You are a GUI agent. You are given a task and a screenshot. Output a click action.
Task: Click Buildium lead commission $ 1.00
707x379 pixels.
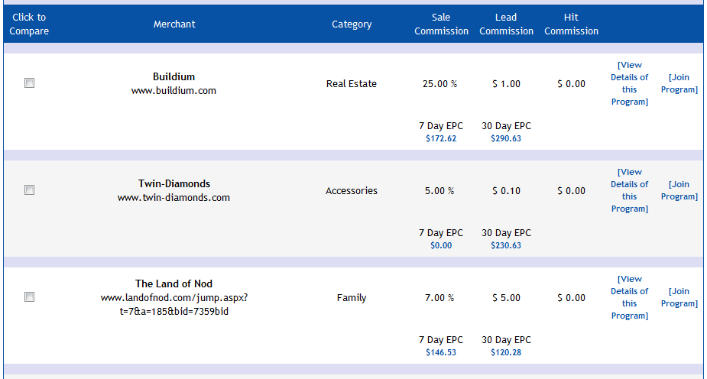coord(506,84)
